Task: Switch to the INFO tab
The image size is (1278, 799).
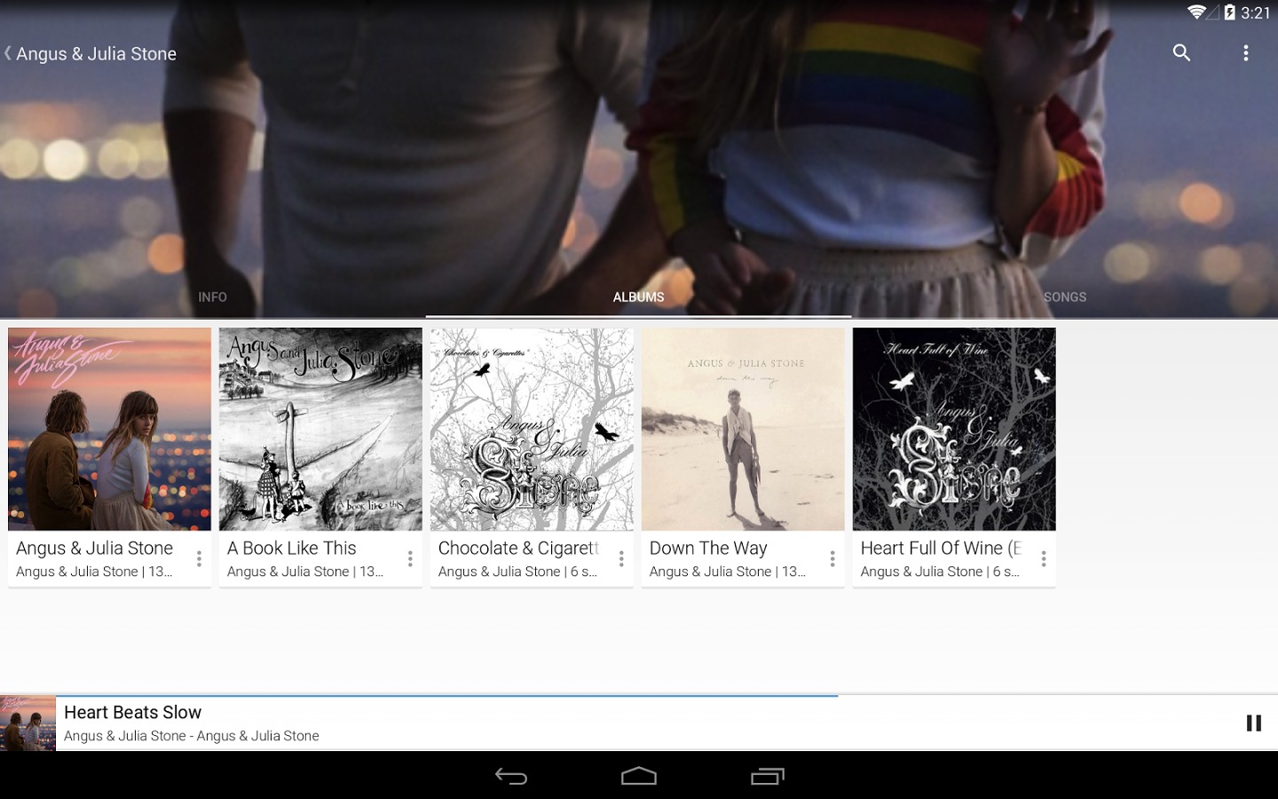Action: coord(213,297)
